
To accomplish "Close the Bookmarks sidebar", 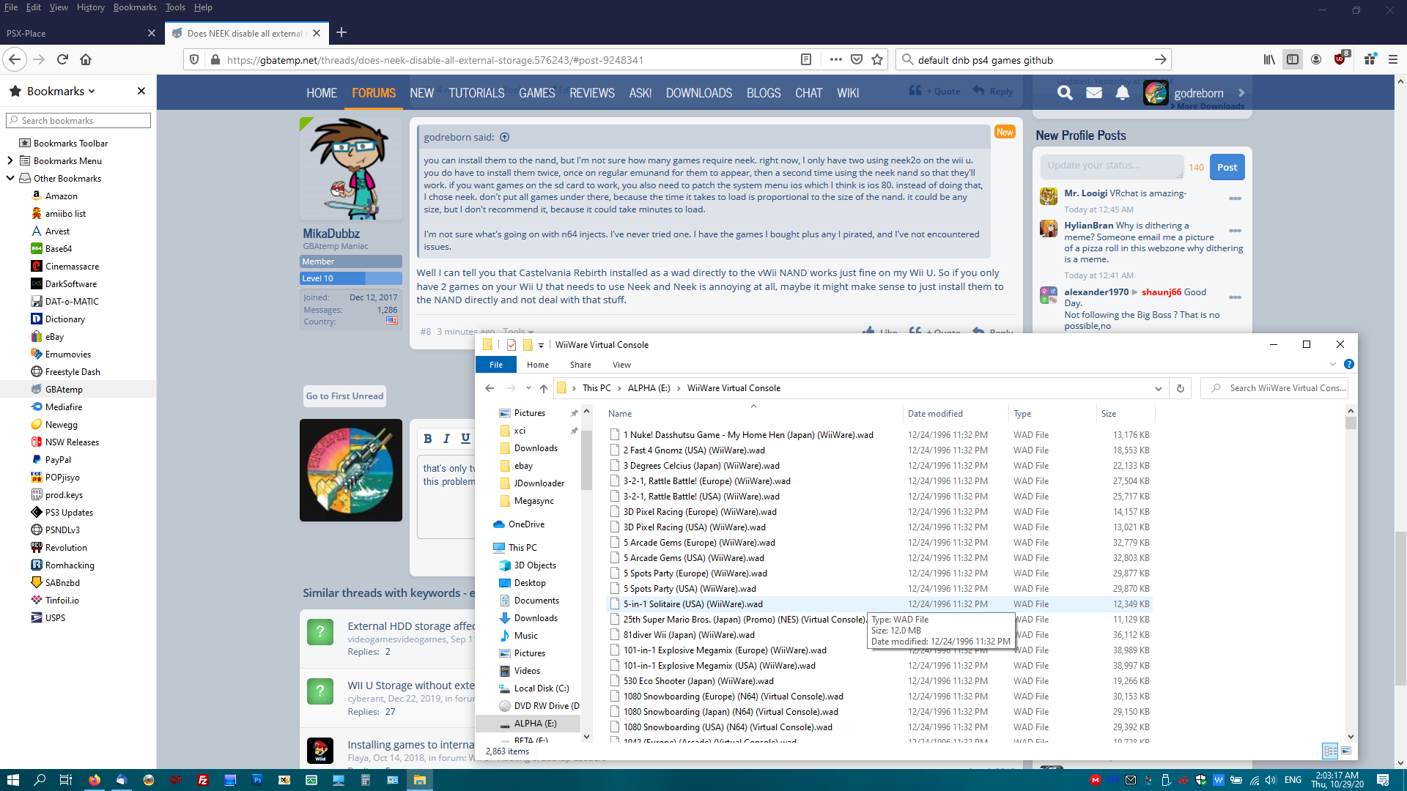I will click(x=141, y=91).
